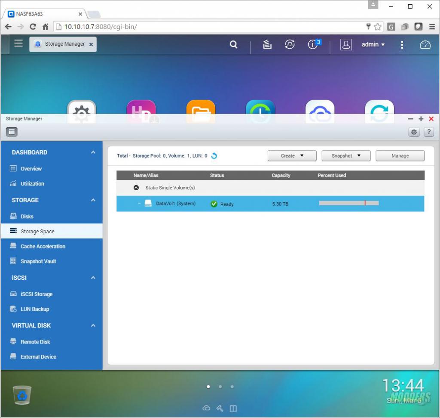Open External Device in sidebar

[52, 357]
